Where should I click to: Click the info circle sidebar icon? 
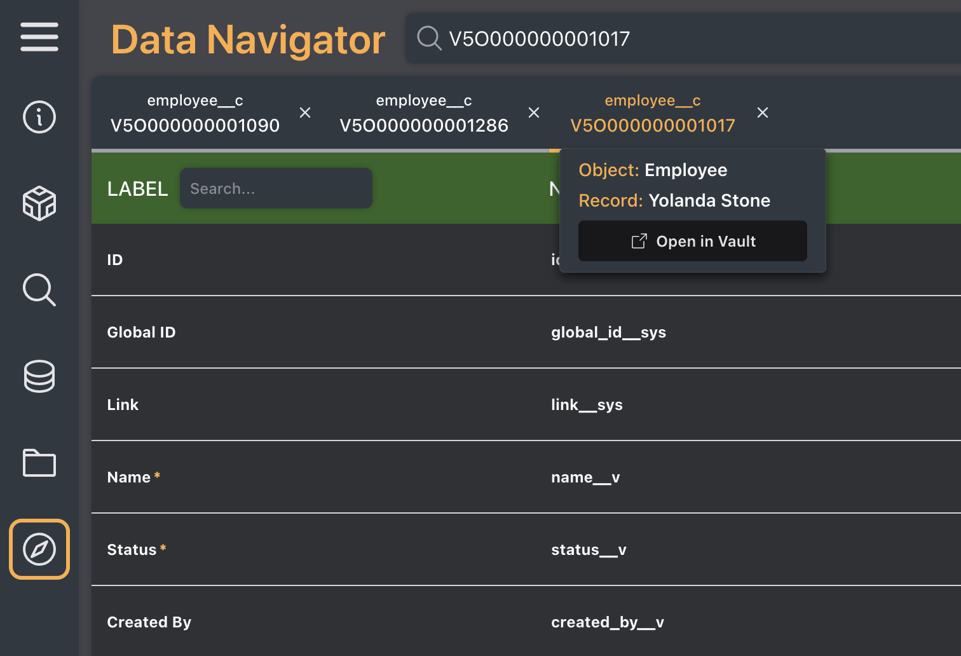(39, 117)
